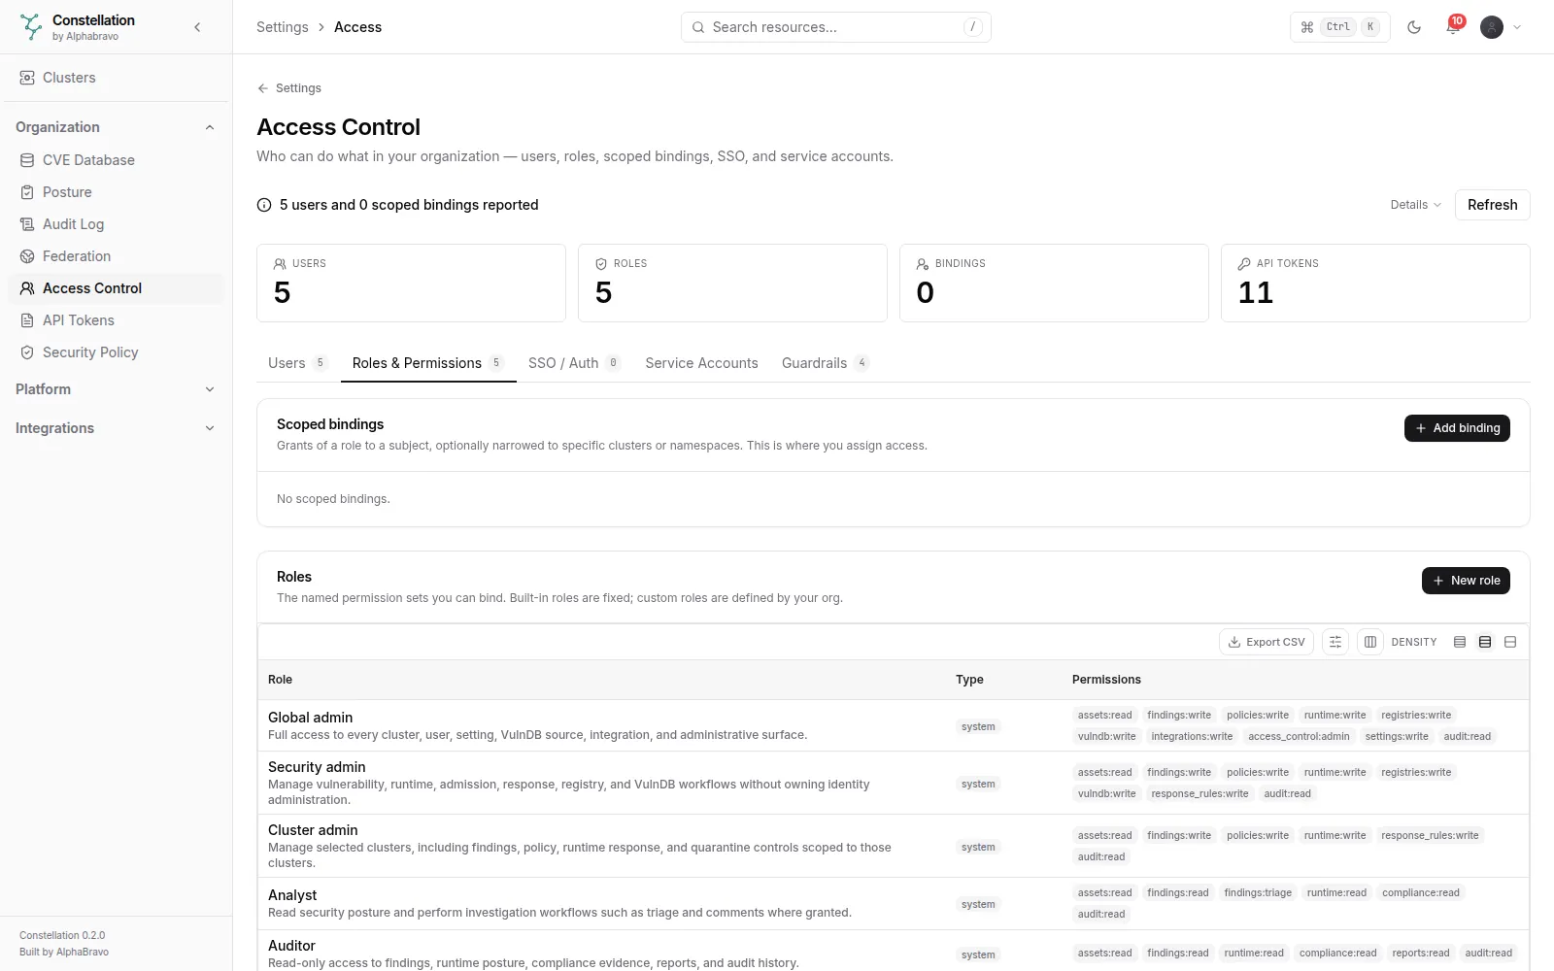Click the Constellation logo

tap(31, 27)
